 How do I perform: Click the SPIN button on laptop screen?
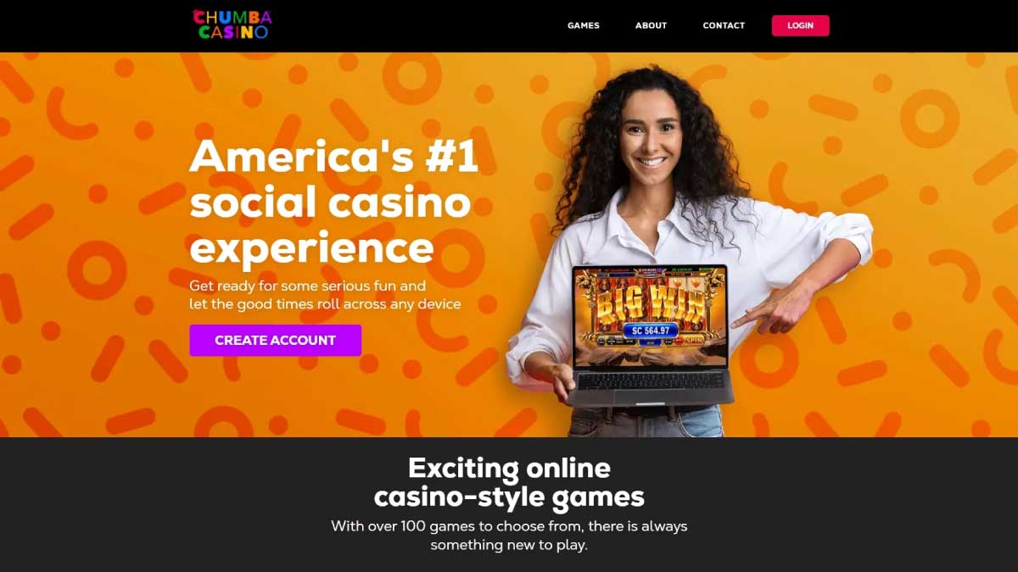(x=694, y=340)
